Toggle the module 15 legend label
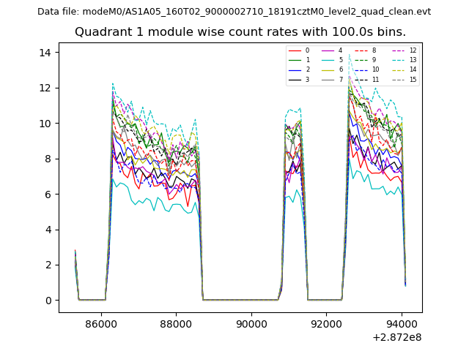 click(x=413, y=79)
